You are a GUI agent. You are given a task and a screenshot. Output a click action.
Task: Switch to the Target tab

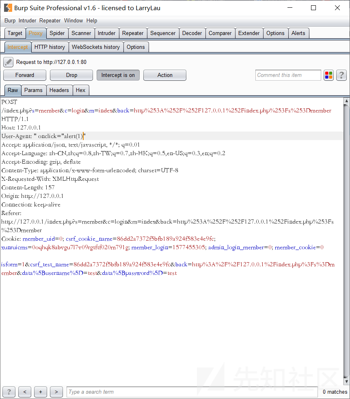[15, 33]
